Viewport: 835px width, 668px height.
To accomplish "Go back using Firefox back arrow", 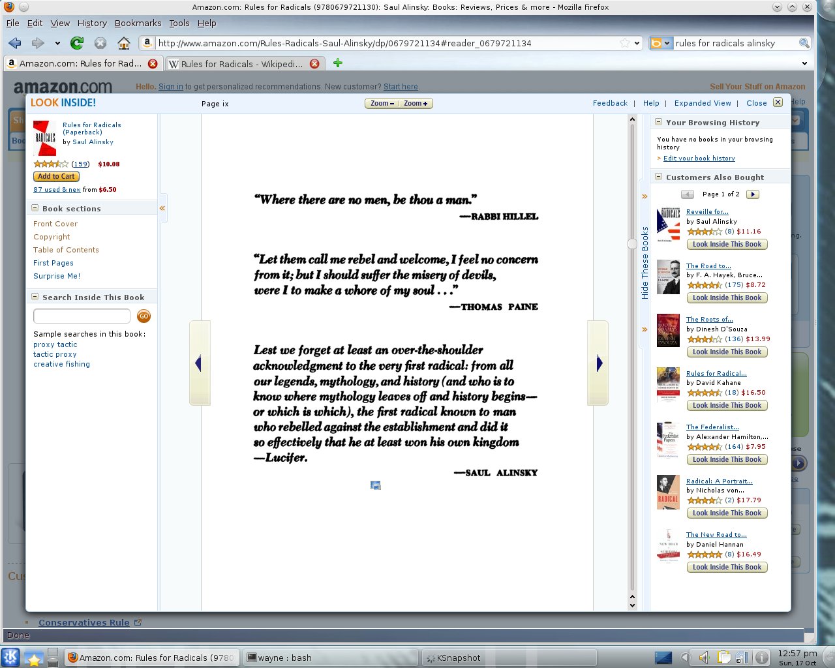I will (14, 43).
